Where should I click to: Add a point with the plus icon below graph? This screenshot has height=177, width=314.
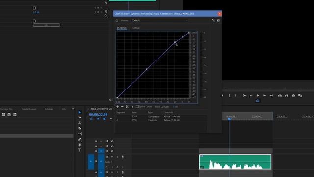(118, 107)
